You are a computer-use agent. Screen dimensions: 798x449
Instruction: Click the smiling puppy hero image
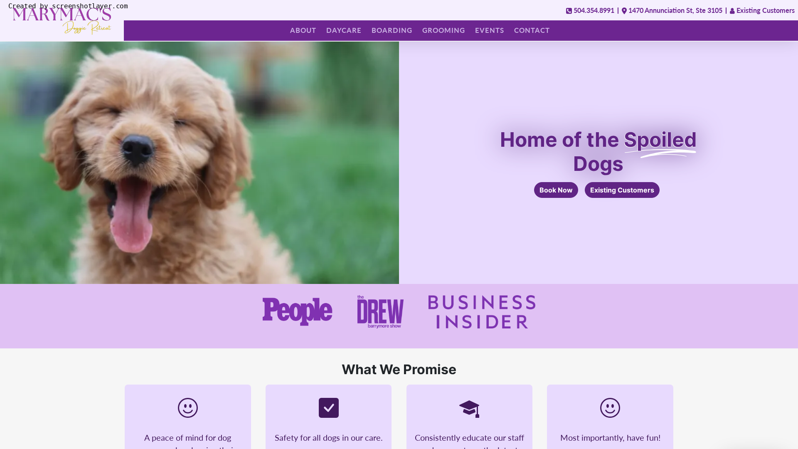[x=199, y=163]
